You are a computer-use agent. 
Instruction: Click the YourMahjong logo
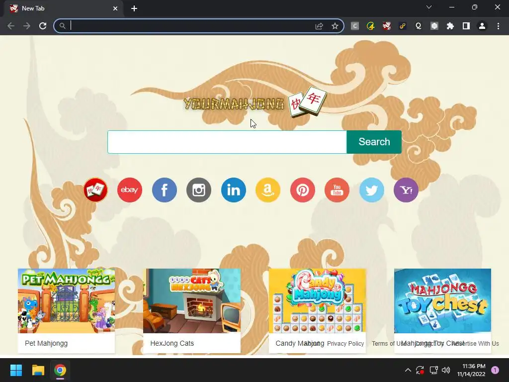(x=255, y=102)
